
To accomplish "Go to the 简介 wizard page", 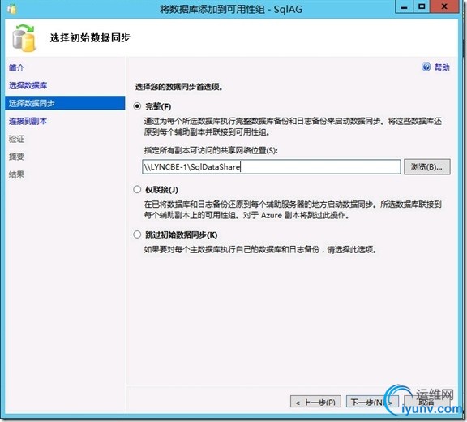I will click(x=16, y=67).
